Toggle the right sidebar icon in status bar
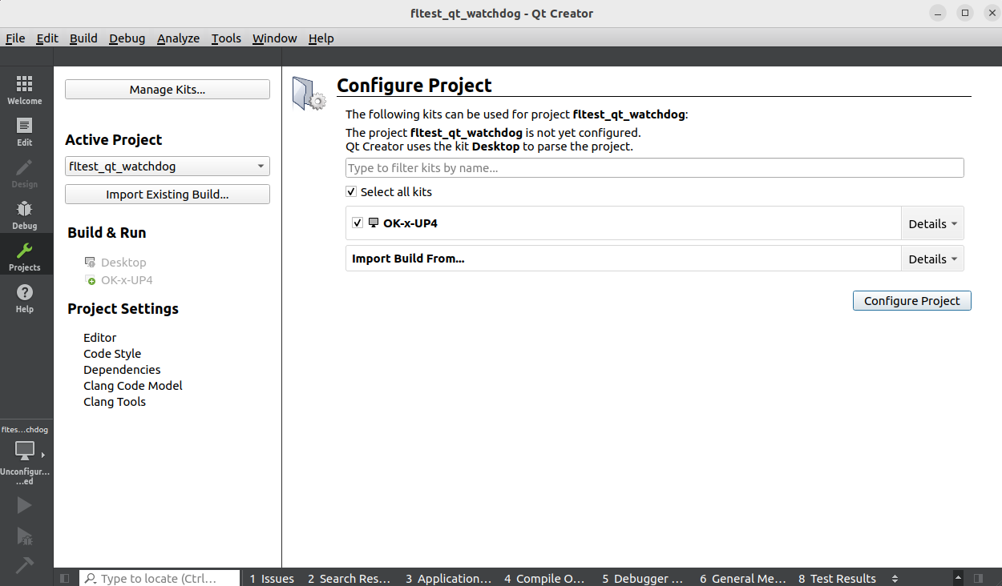 978,578
